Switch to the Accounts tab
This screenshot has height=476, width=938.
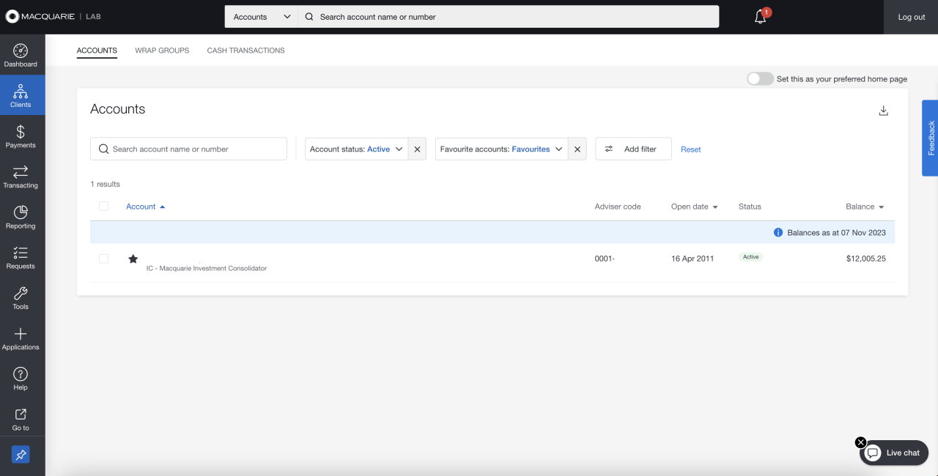click(x=97, y=51)
